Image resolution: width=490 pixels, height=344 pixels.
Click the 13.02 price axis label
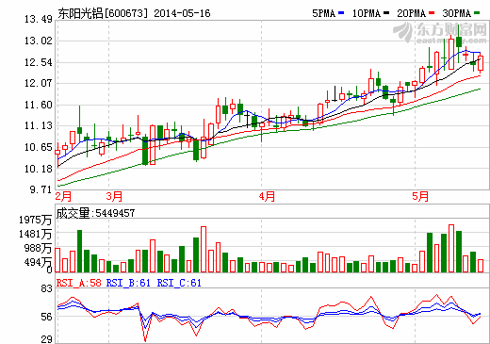pos(39,41)
